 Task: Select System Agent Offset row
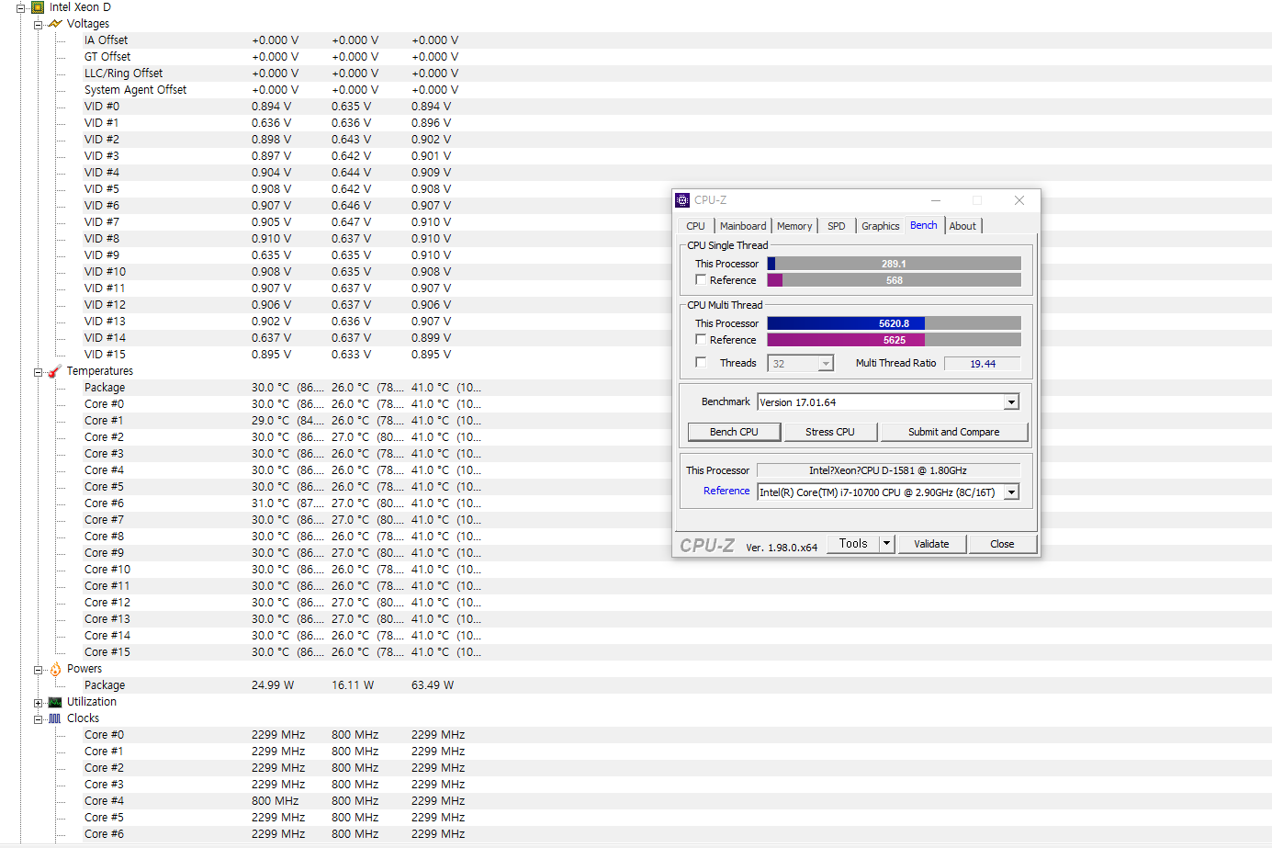coord(677,90)
